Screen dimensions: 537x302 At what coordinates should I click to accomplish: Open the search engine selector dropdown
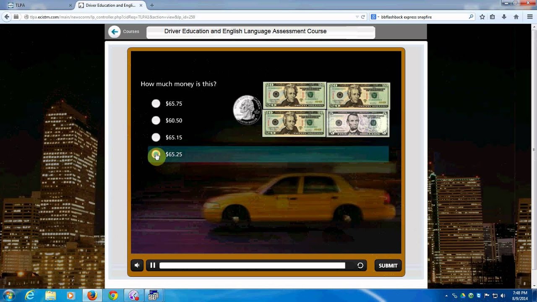tap(374, 17)
